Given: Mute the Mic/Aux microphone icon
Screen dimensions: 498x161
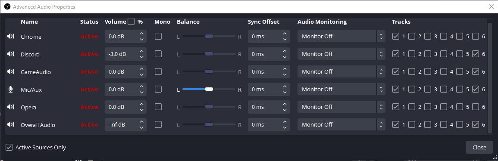Looking at the screenshot, I should coord(10,90).
